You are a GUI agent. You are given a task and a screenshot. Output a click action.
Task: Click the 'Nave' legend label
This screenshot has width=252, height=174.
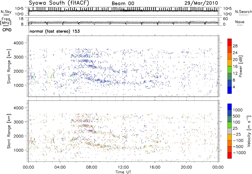pos(240,22)
